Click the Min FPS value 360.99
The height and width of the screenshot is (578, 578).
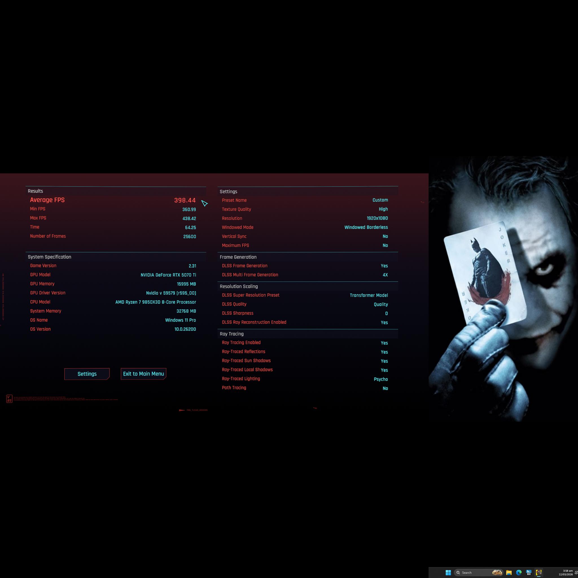189,209
